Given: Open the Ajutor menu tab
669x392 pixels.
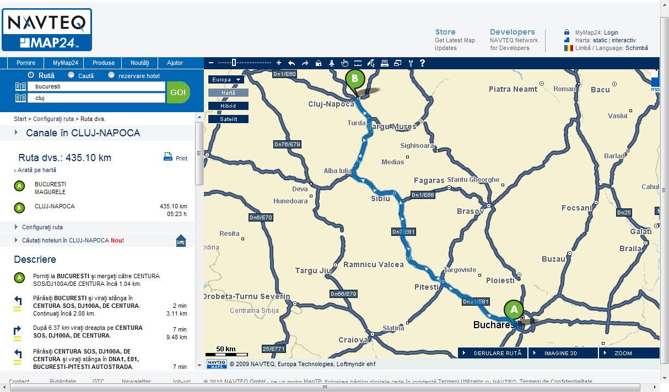Looking at the screenshot, I should tap(175, 63).
